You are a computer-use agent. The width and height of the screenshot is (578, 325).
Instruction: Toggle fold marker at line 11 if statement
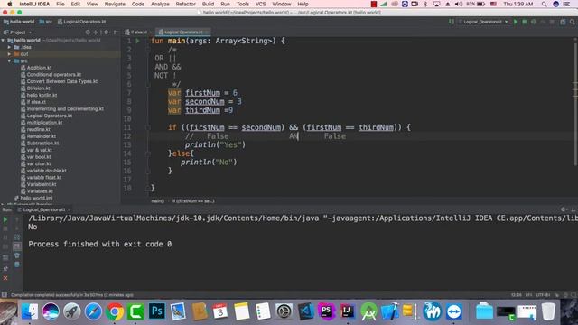point(148,128)
